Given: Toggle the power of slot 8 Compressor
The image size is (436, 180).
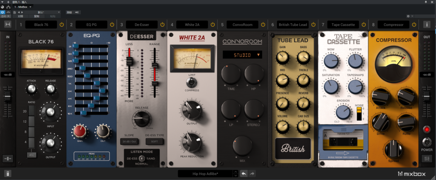Looking at the screenshot, I should click(x=414, y=24).
